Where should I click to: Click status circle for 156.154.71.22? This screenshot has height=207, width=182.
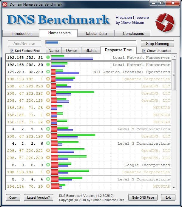[x=48, y=122]
